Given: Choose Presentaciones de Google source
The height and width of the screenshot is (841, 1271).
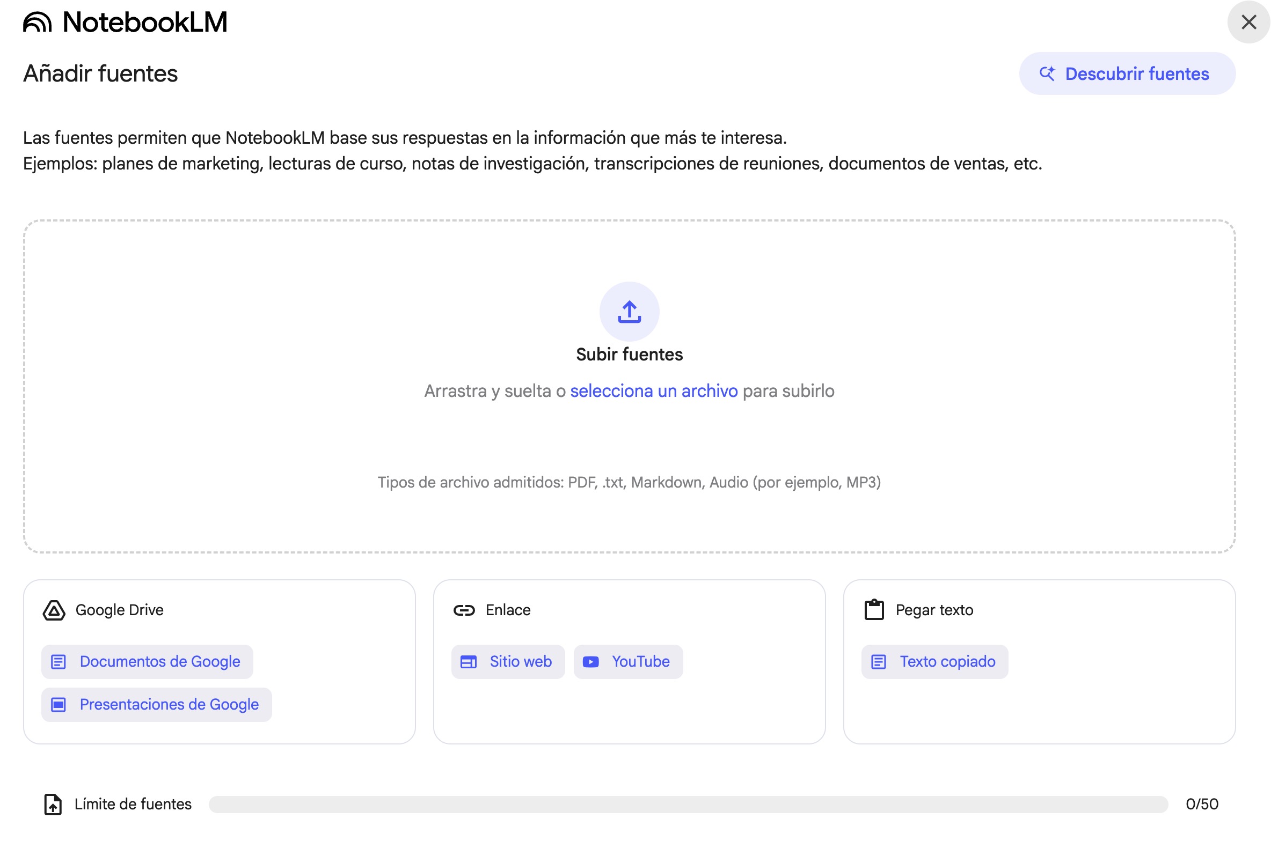Looking at the screenshot, I should (x=156, y=705).
